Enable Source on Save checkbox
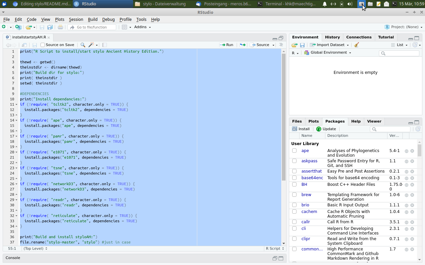This screenshot has width=425, height=265. [42, 45]
